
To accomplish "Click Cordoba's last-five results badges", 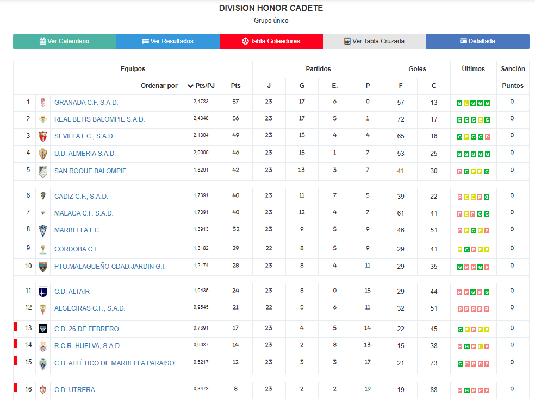I will tap(473, 250).
